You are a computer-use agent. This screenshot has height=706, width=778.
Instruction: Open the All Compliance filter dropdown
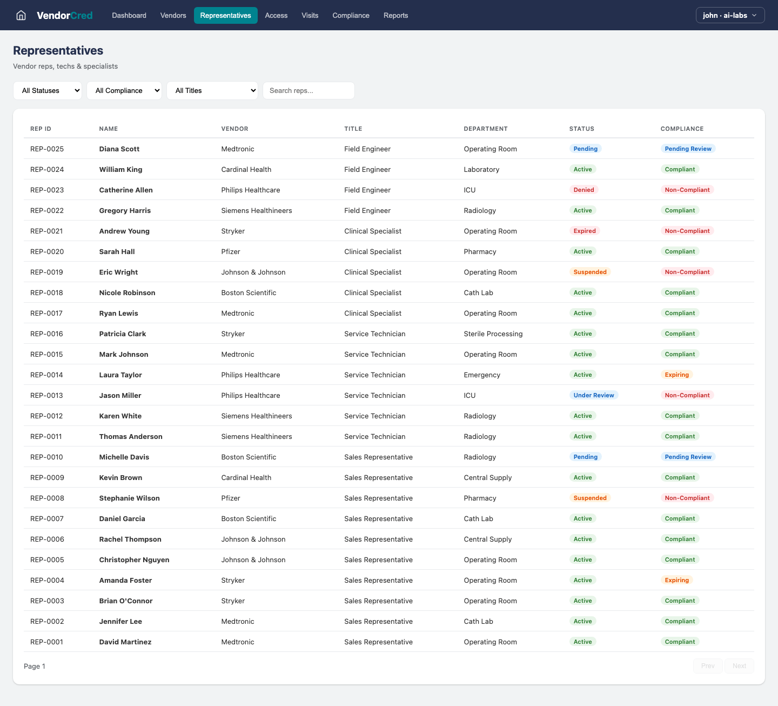click(124, 90)
